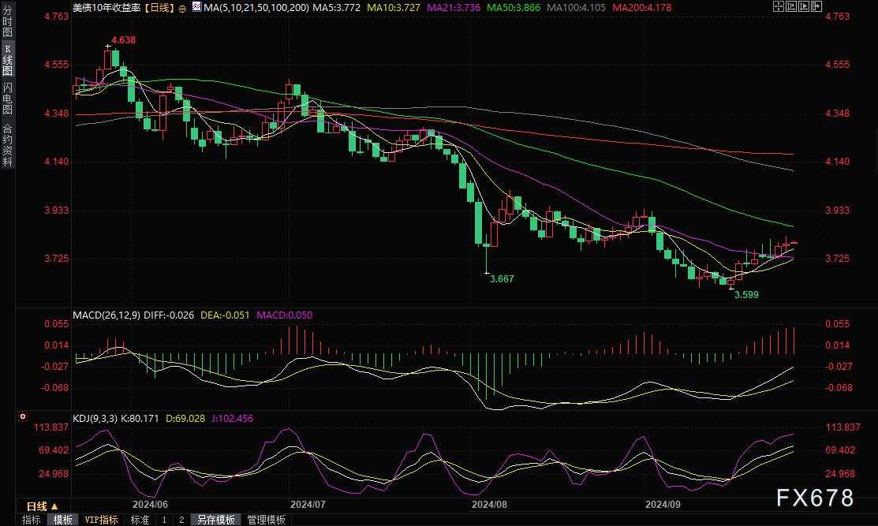Click the MA21:3.736 legend value
This screenshot has height=526, width=878.
453,8
